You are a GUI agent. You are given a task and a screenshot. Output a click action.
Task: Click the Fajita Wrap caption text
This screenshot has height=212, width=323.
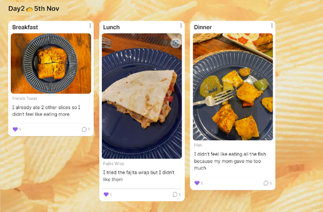(114, 164)
